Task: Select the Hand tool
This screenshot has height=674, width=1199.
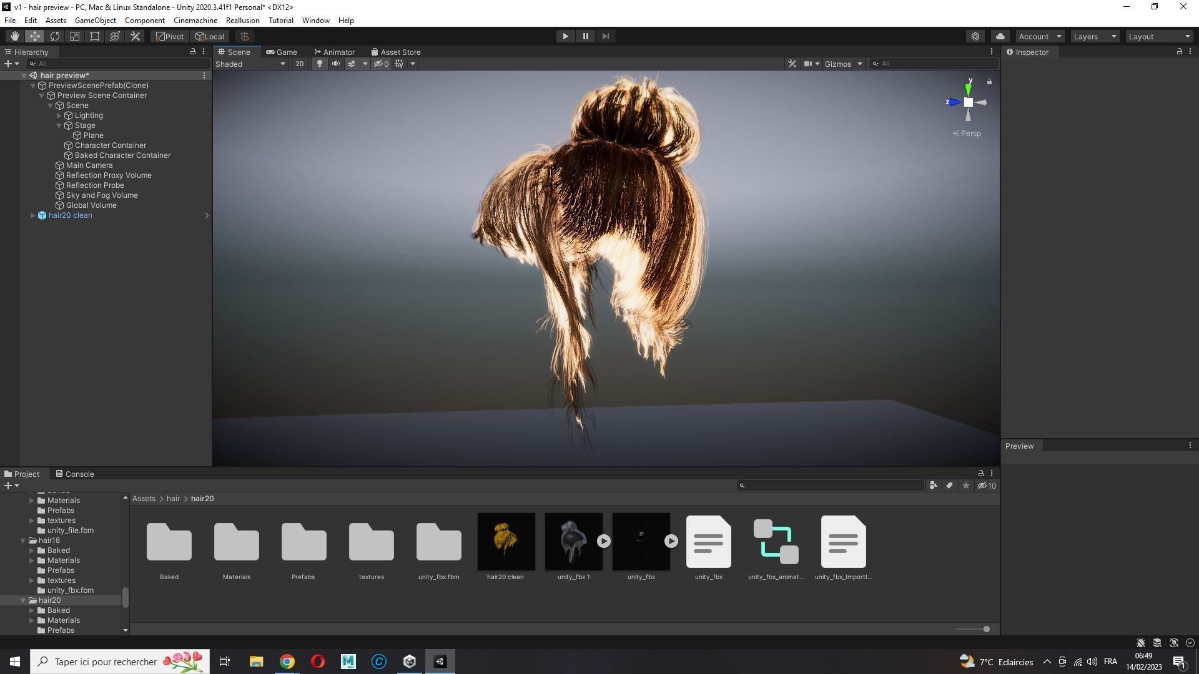Action: (x=14, y=36)
